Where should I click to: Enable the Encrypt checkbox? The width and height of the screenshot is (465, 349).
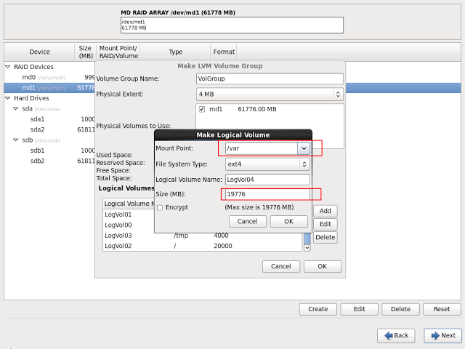160,207
